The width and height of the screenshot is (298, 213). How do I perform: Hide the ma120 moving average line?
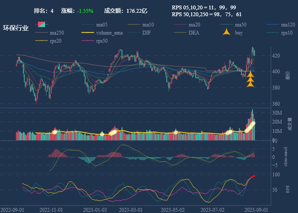[x=288, y=25]
